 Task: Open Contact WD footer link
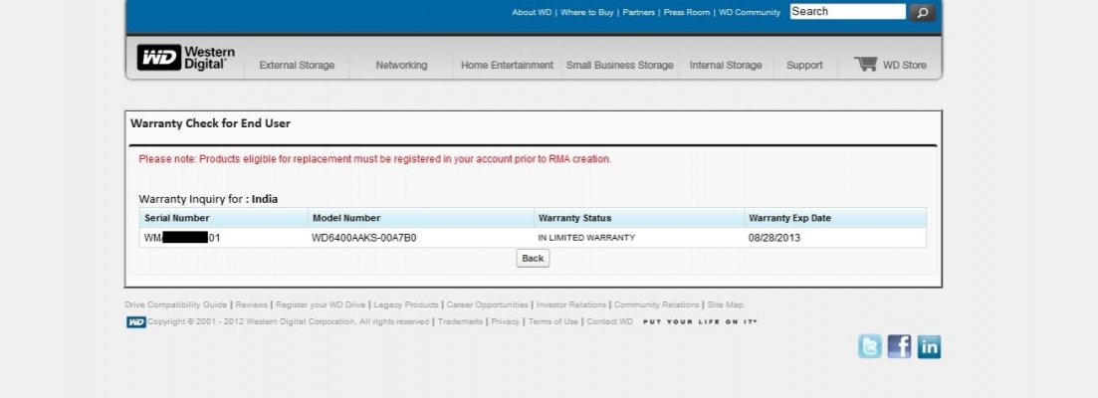pyautogui.click(x=609, y=321)
